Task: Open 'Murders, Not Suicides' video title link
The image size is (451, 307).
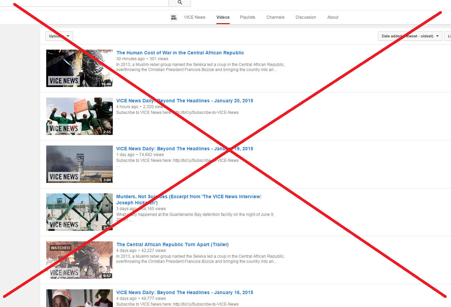Action: click(189, 197)
